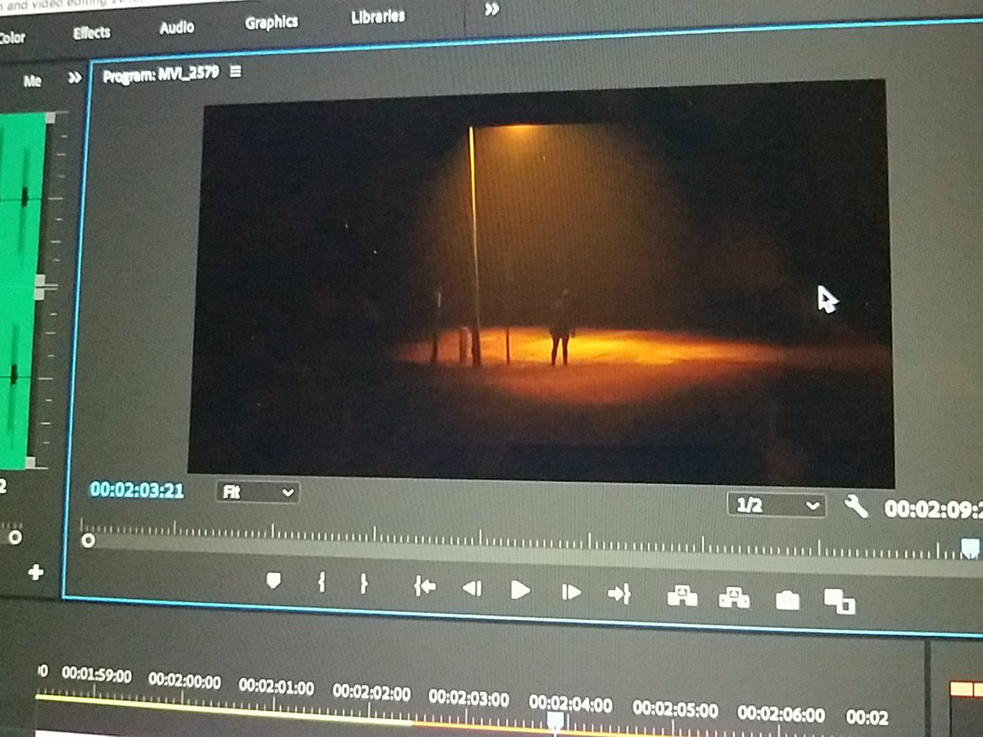Export a frame with camera icon
The image size is (983, 737).
click(787, 601)
